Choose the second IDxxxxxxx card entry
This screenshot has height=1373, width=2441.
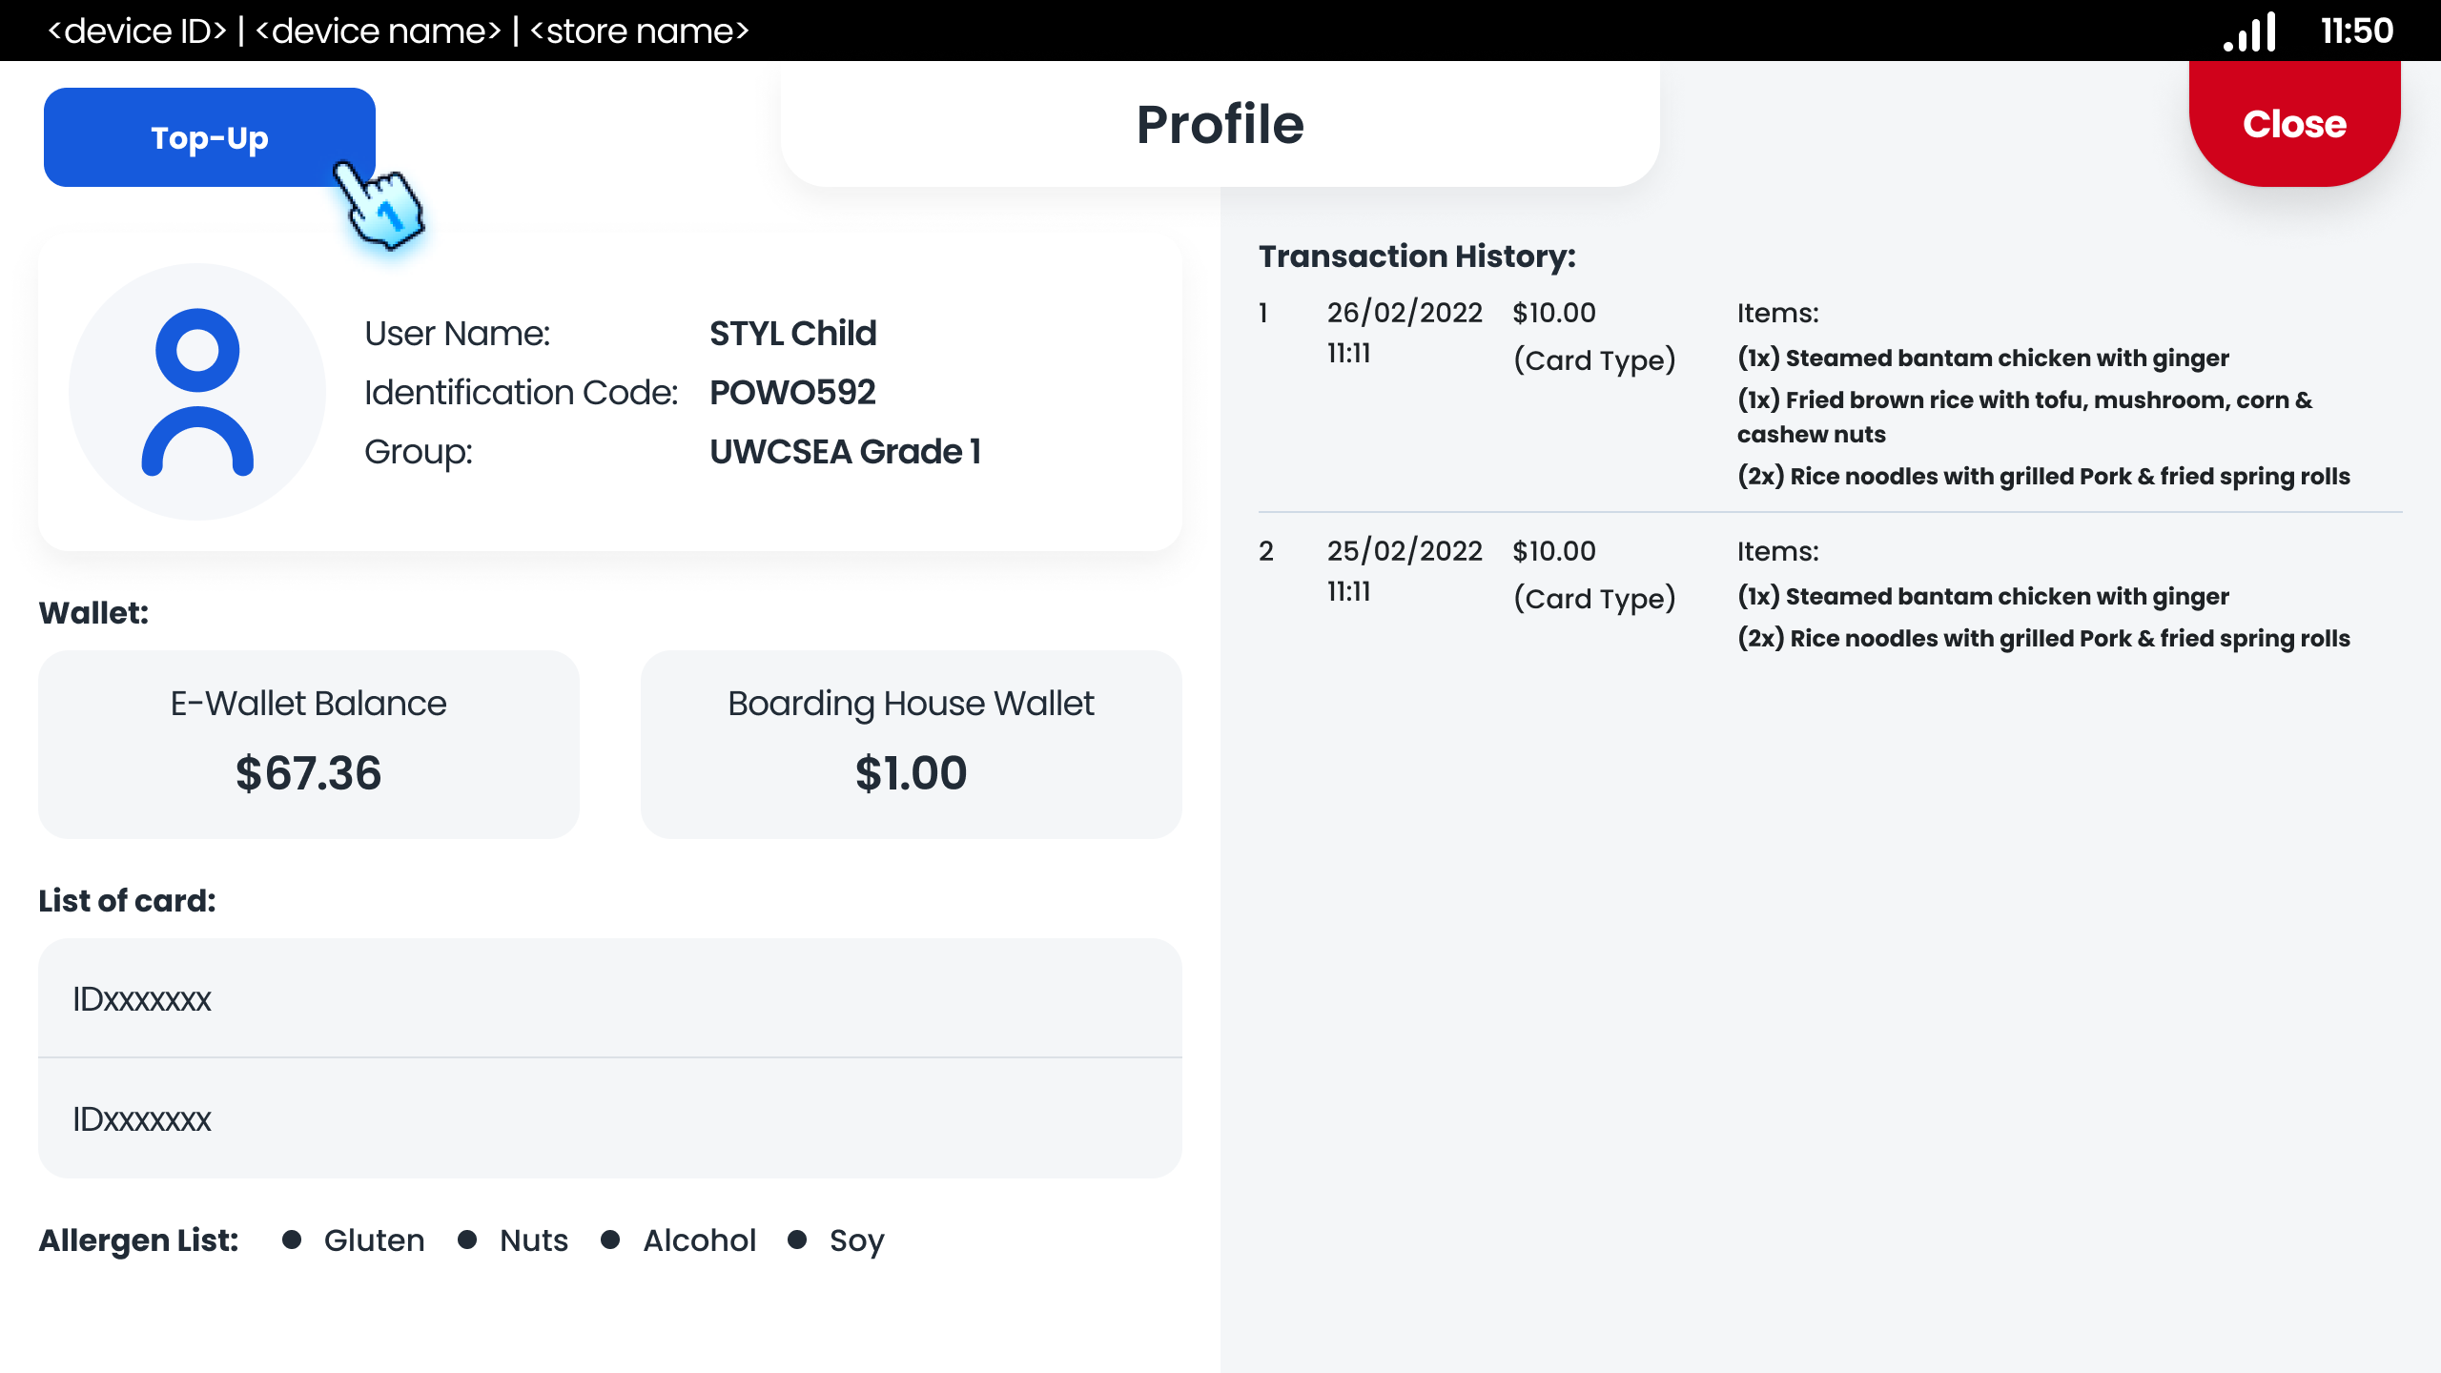(x=609, y=1118)
